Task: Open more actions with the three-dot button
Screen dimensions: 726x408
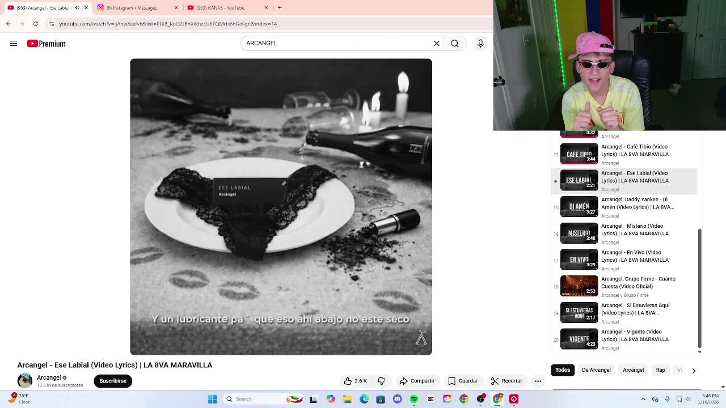Action: (538, 381)
